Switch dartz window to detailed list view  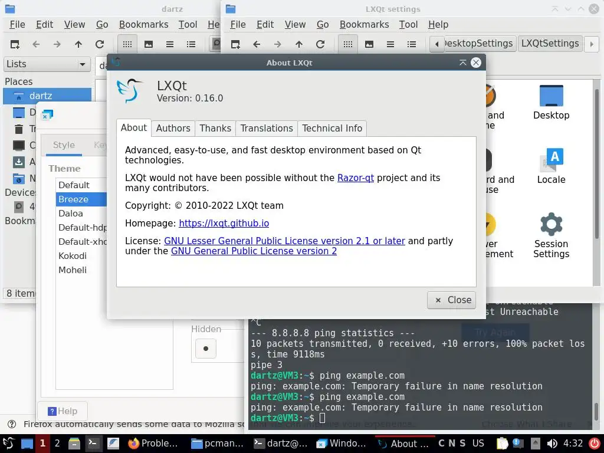click(191, 44)
